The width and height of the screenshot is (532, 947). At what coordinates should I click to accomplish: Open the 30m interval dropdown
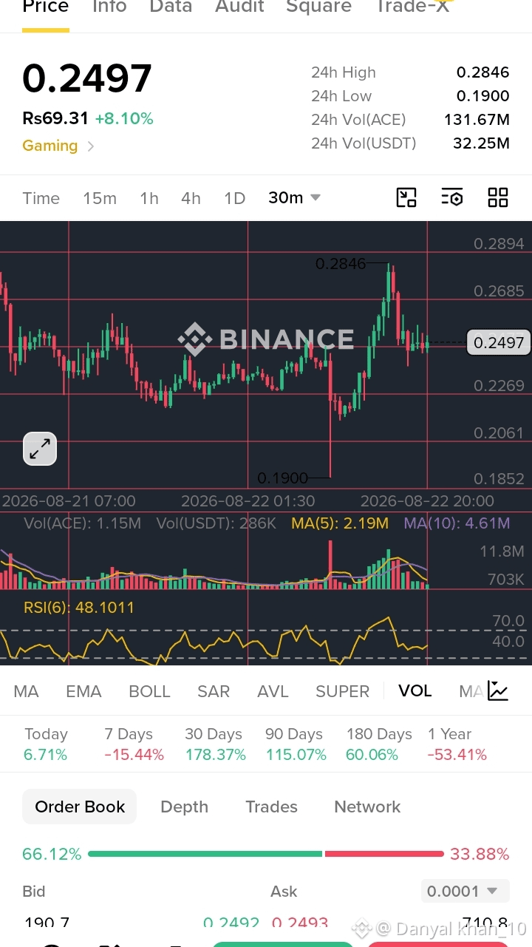tap(294, 198)
